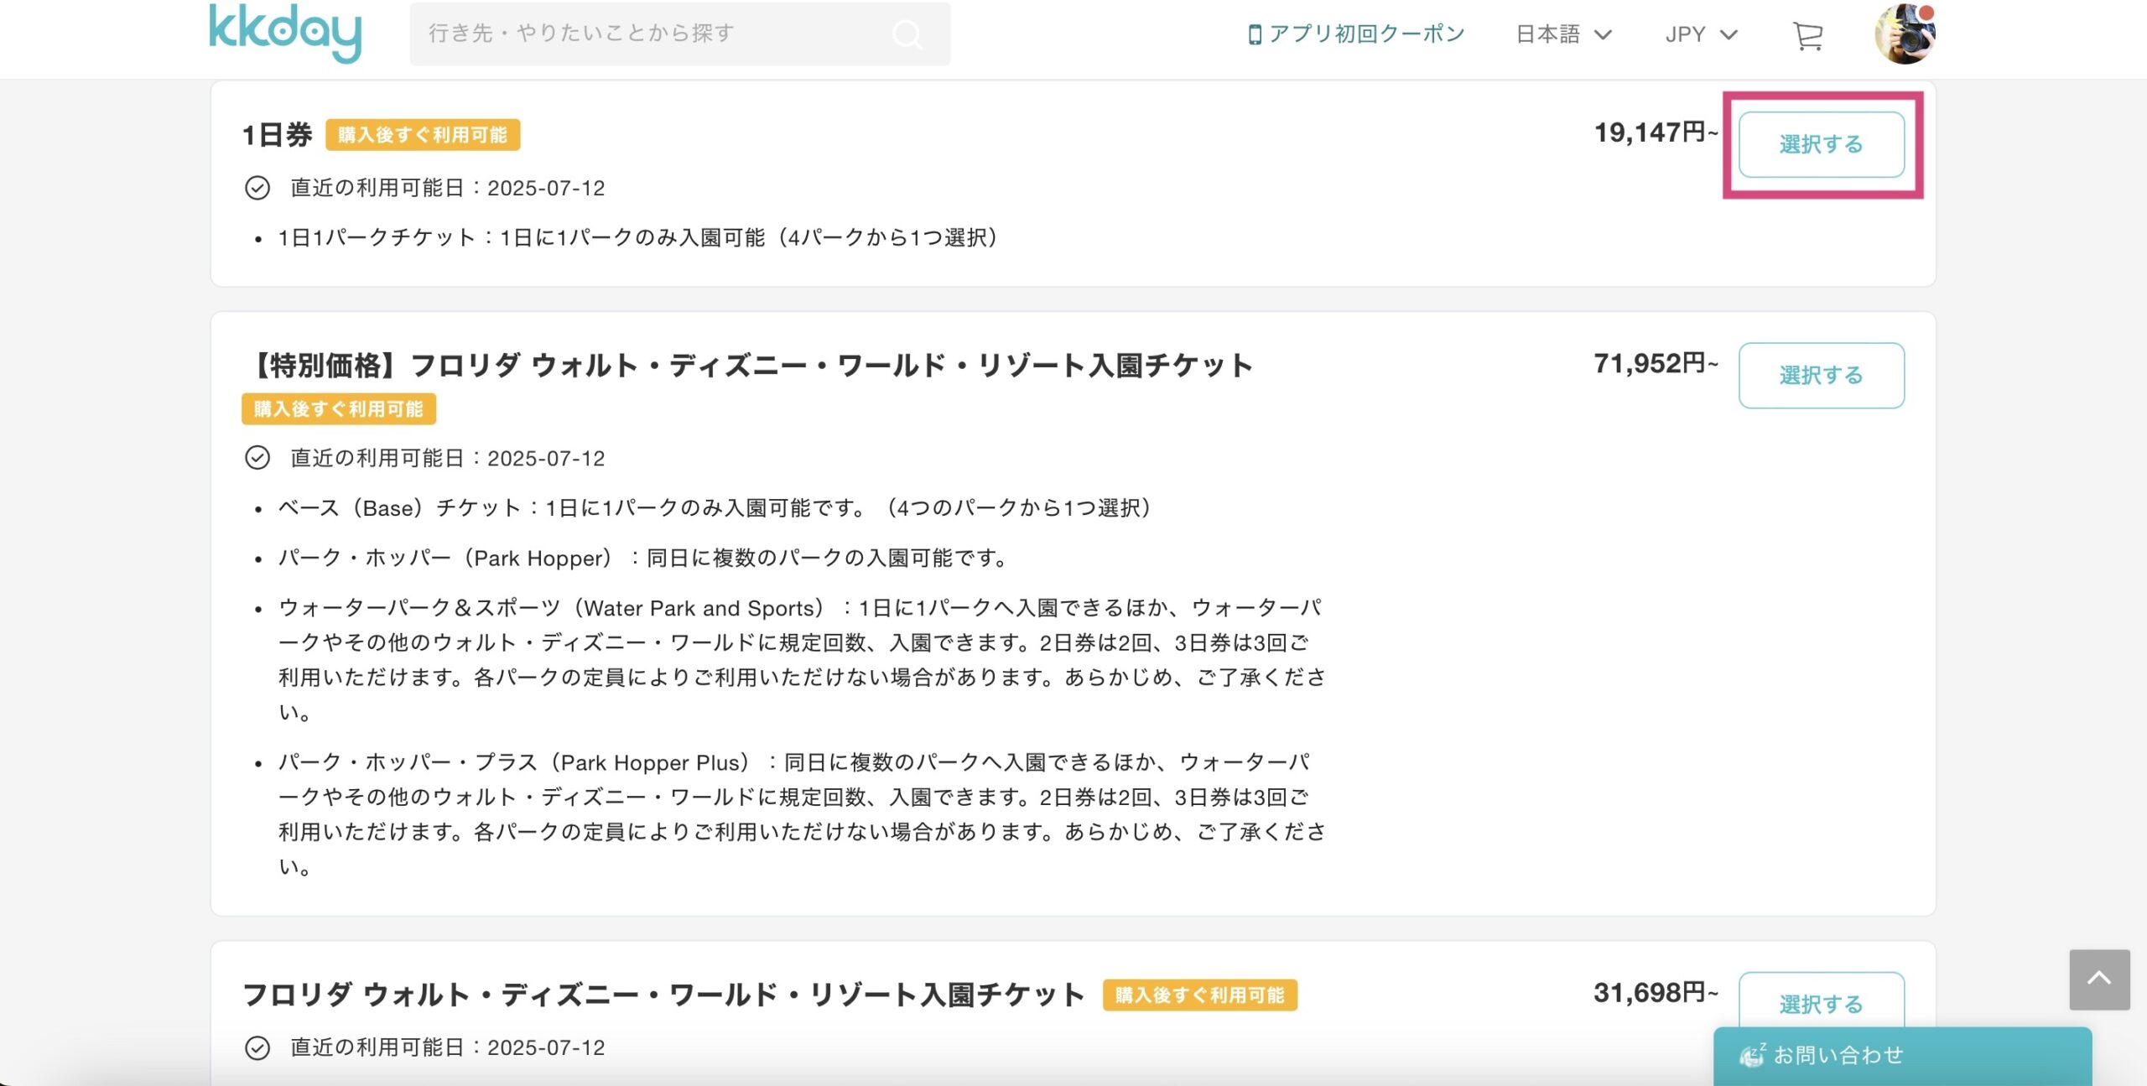Click the ベース（Base）チケット bullet text
Screen dimensions: 2147x1086
coord(715,508)
